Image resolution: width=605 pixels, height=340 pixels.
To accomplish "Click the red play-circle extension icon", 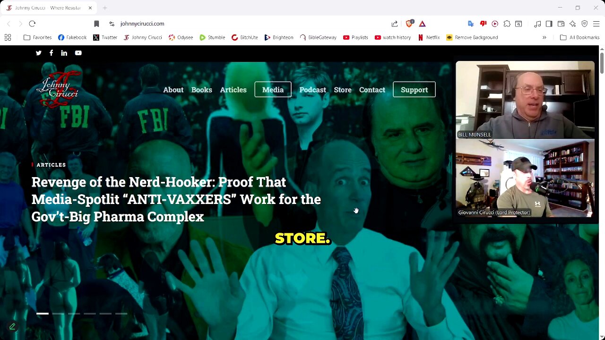I will pos(495,24).
